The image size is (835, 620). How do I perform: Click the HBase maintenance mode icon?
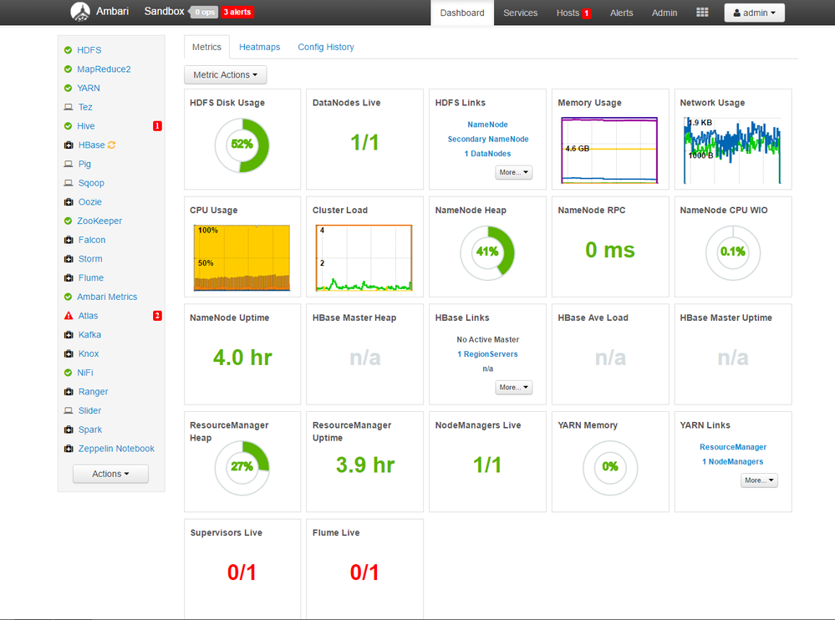69,145
